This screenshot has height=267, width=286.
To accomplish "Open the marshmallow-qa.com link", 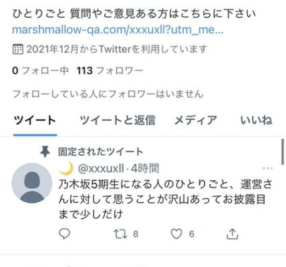I will click(118, 30).
